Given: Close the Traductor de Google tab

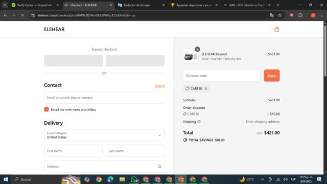Looking at the screenshot, I should [x=163, y=5].
